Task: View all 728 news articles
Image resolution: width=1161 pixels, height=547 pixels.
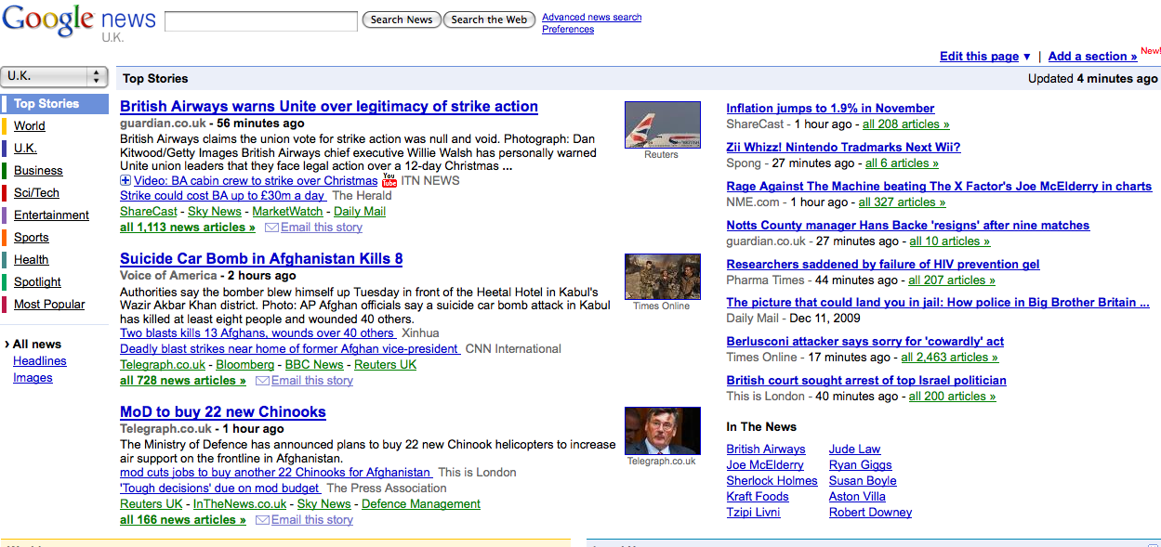Action: 183,381
